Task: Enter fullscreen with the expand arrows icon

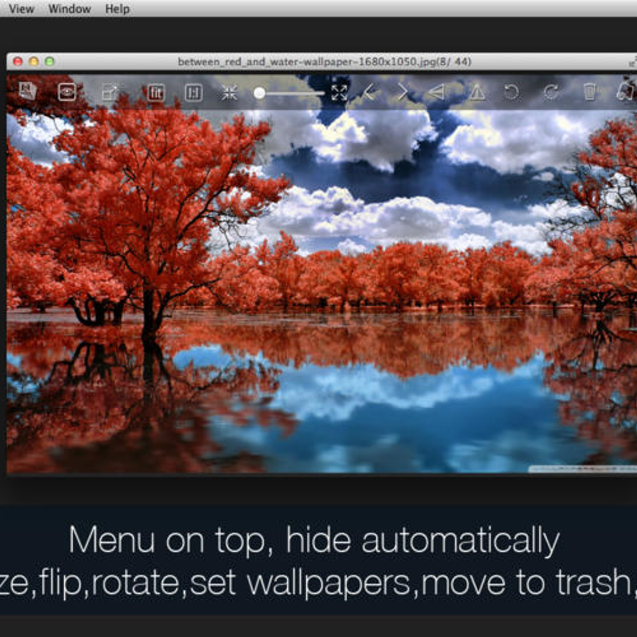Action: click(340, 93)
